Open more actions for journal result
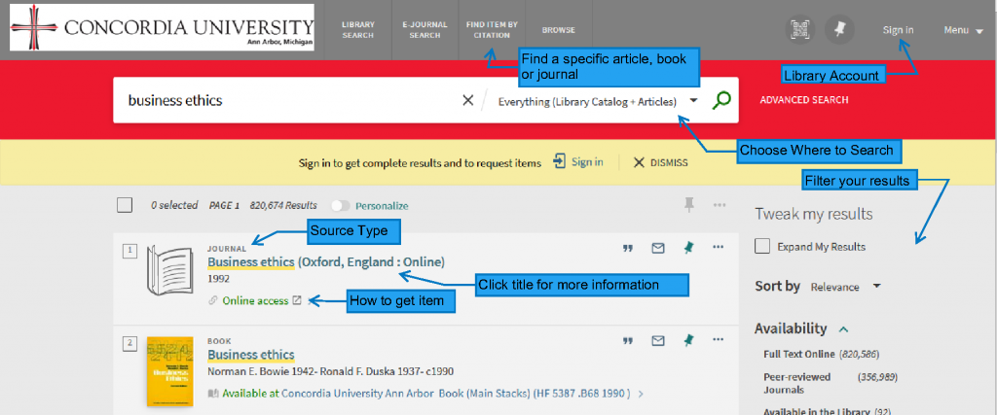The height and width of the screenshot is (415, 997). pyautogui.click(x=719, y=247)
